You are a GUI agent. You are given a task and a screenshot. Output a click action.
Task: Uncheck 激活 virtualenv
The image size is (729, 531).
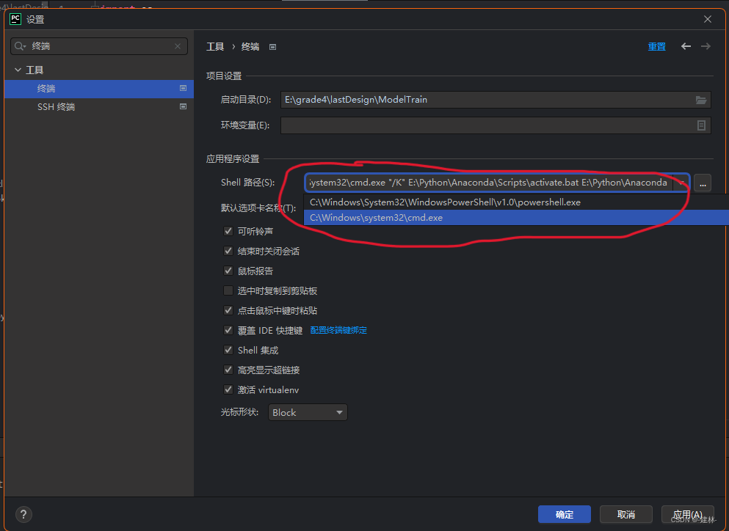[228, 389]
